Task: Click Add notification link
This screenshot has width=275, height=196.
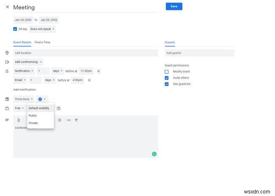Action: point(25,89)
